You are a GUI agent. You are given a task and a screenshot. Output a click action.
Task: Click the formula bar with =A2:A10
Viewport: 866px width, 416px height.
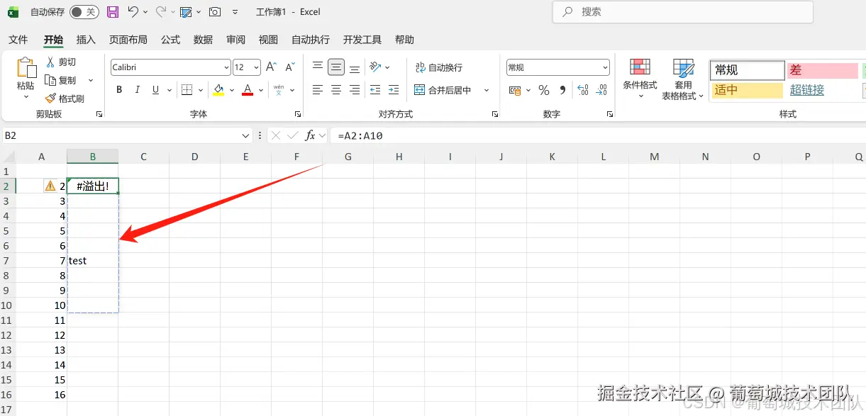[597, 135]
